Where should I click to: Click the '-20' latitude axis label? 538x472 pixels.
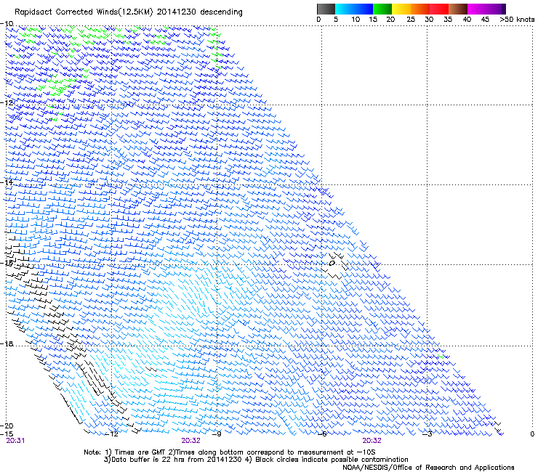pyautogui.click(x=7, y=426)
